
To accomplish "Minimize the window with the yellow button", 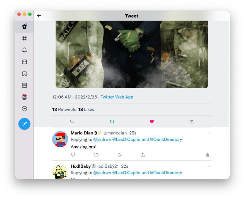I will [24, 14].
